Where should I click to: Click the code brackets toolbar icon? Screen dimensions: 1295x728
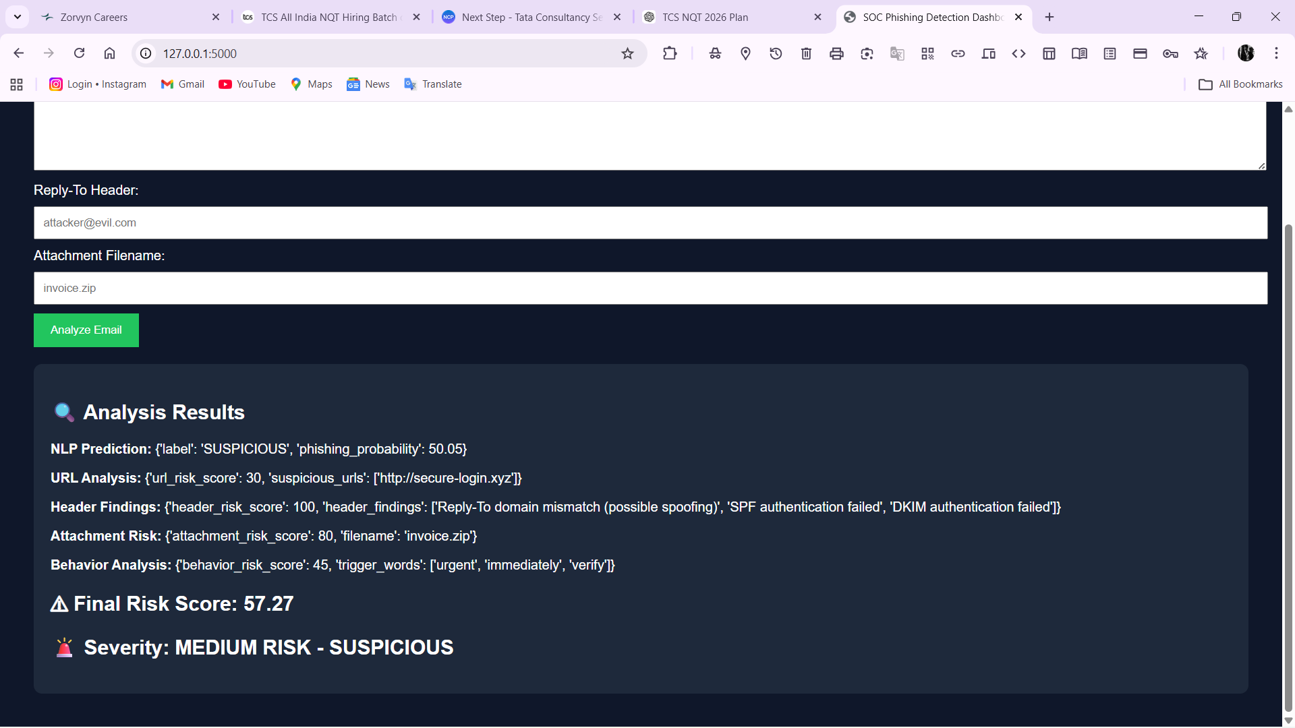pos(1018,53)
